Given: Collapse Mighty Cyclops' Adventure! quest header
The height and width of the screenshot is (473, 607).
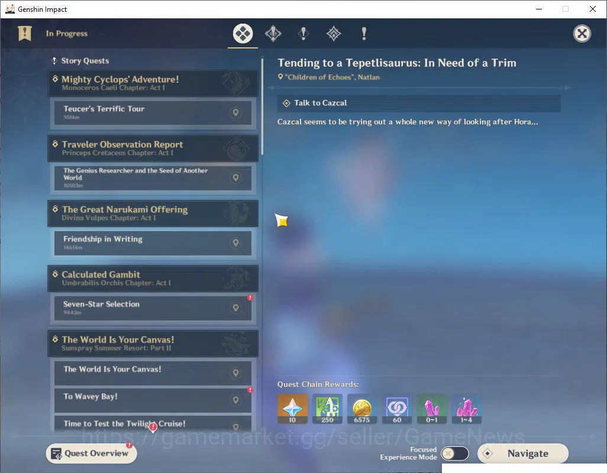Looking at the screenshot, I should pos(153,83).
